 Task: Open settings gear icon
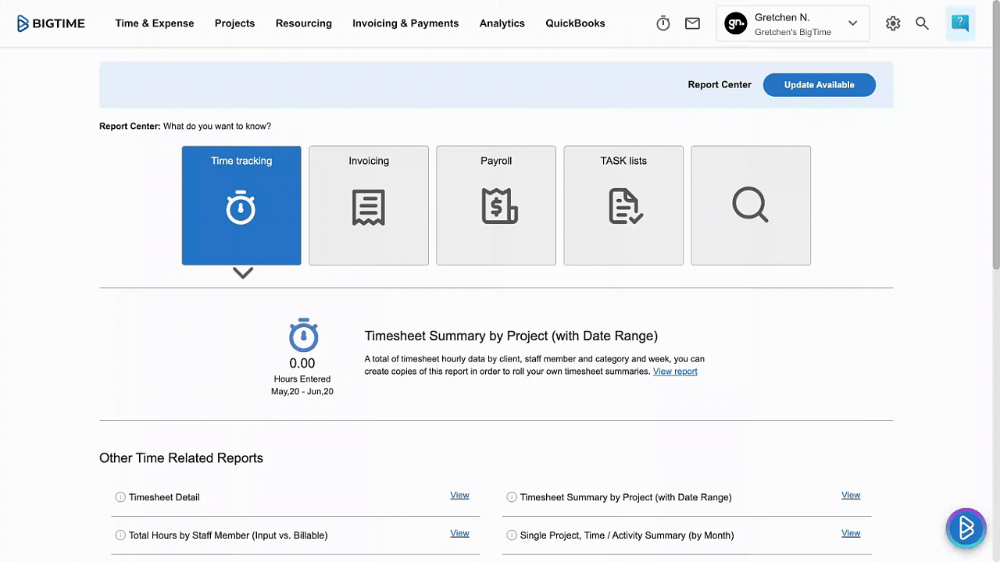[893, 23]
